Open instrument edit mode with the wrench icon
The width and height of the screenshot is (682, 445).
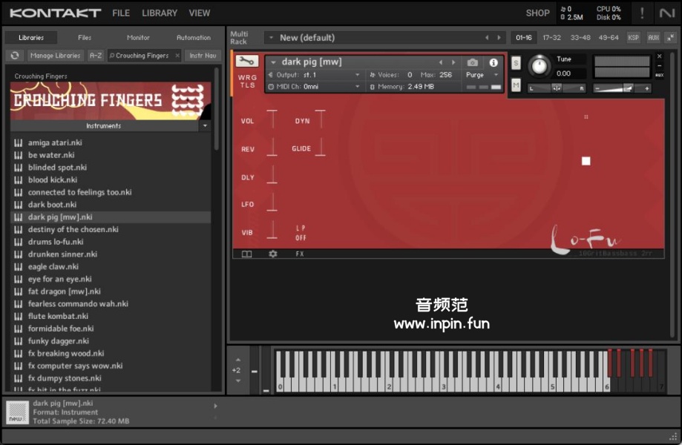click(x=247, y=62)
